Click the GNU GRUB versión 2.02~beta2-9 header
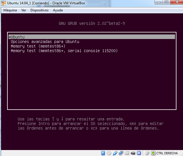The height and width of the screenshot is (156, 183). [92, 23]
